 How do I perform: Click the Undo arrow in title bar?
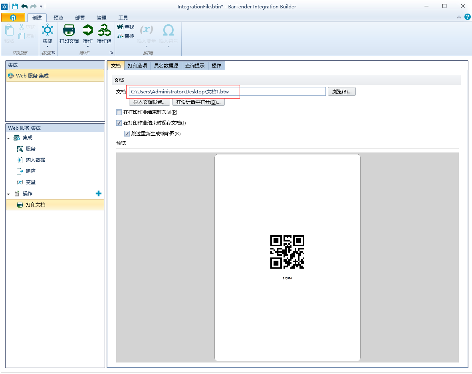tap(24, 6)
